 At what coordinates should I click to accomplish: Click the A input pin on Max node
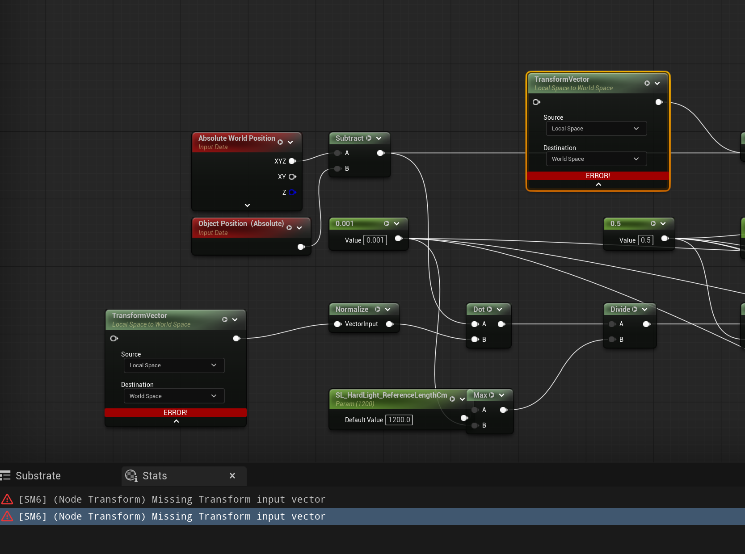pyautogui.click(x=475, y=410)
